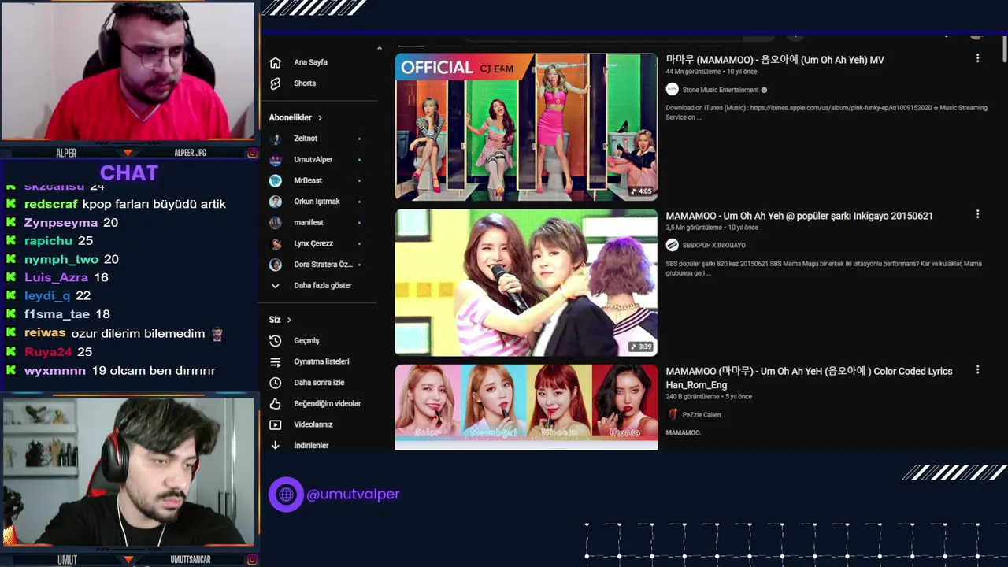Open Oynatma listeleri playlist icon
1008x567 pixels.
coord(275,362)
